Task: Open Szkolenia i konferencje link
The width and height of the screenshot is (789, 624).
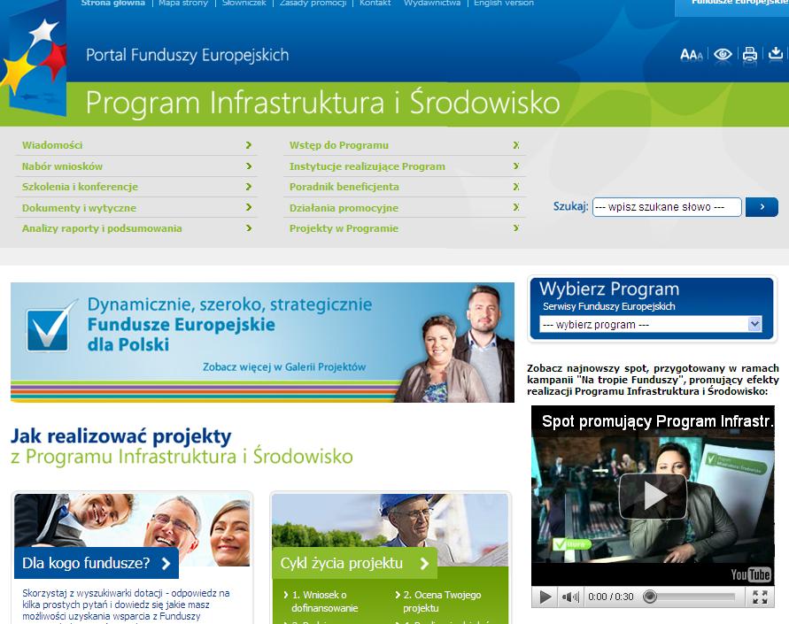Action: coord(80,187)
